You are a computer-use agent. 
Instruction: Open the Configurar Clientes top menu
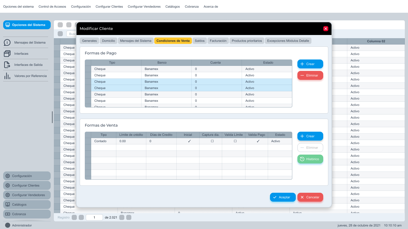(x=109, y=6)
